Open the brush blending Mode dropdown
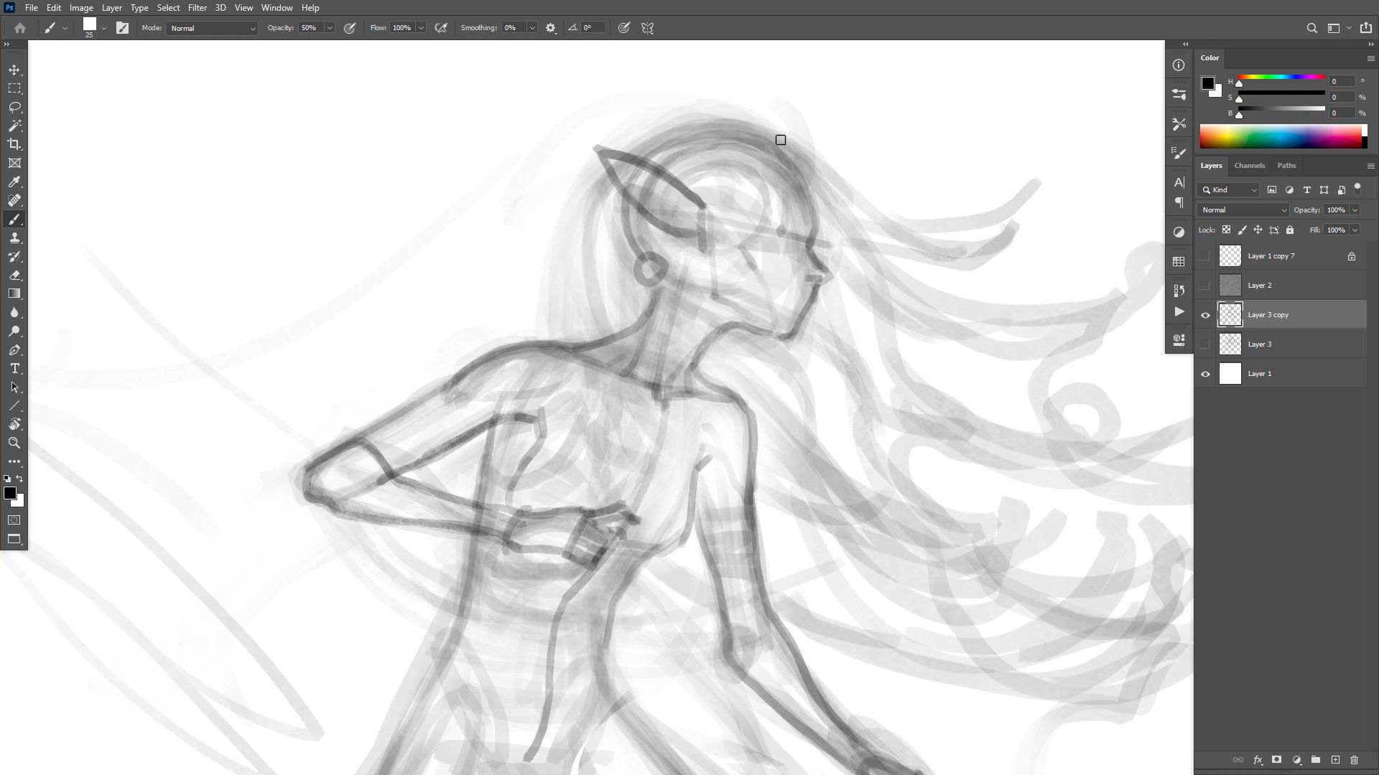Viewport: 1379px width, 775px height. tap(212, 28)
